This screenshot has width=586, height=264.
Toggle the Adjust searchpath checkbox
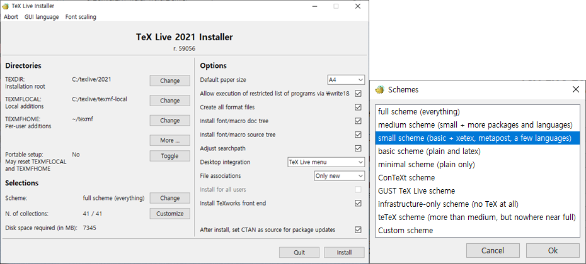pos(358,148)
